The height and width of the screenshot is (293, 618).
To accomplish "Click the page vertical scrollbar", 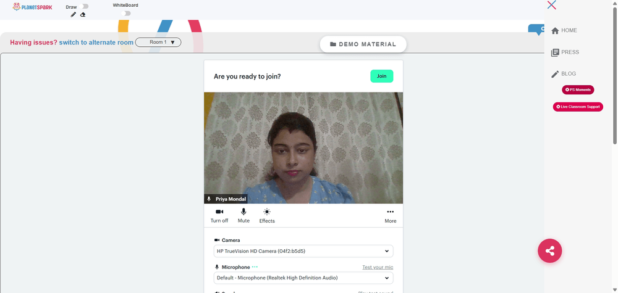I will 615,75.
